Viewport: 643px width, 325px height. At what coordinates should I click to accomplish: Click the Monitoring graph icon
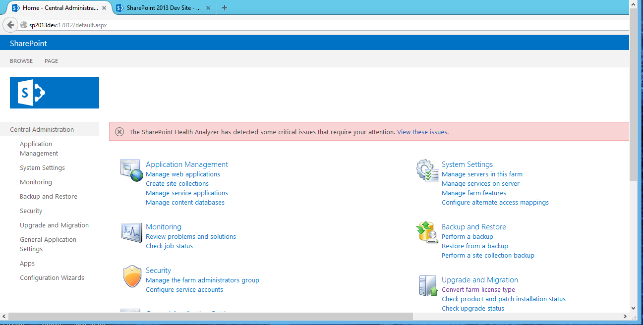(131, 232)
